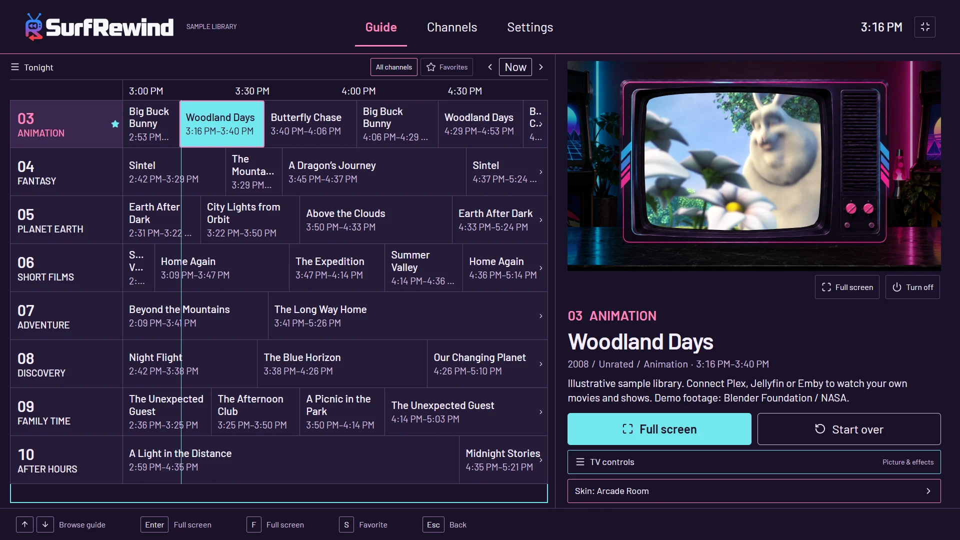
Task: Switch to Guide tab
Action: (381, 27)
